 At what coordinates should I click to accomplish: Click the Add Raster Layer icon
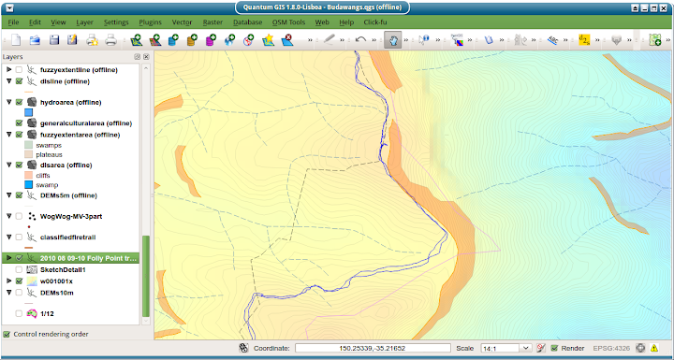pos(154,40)
